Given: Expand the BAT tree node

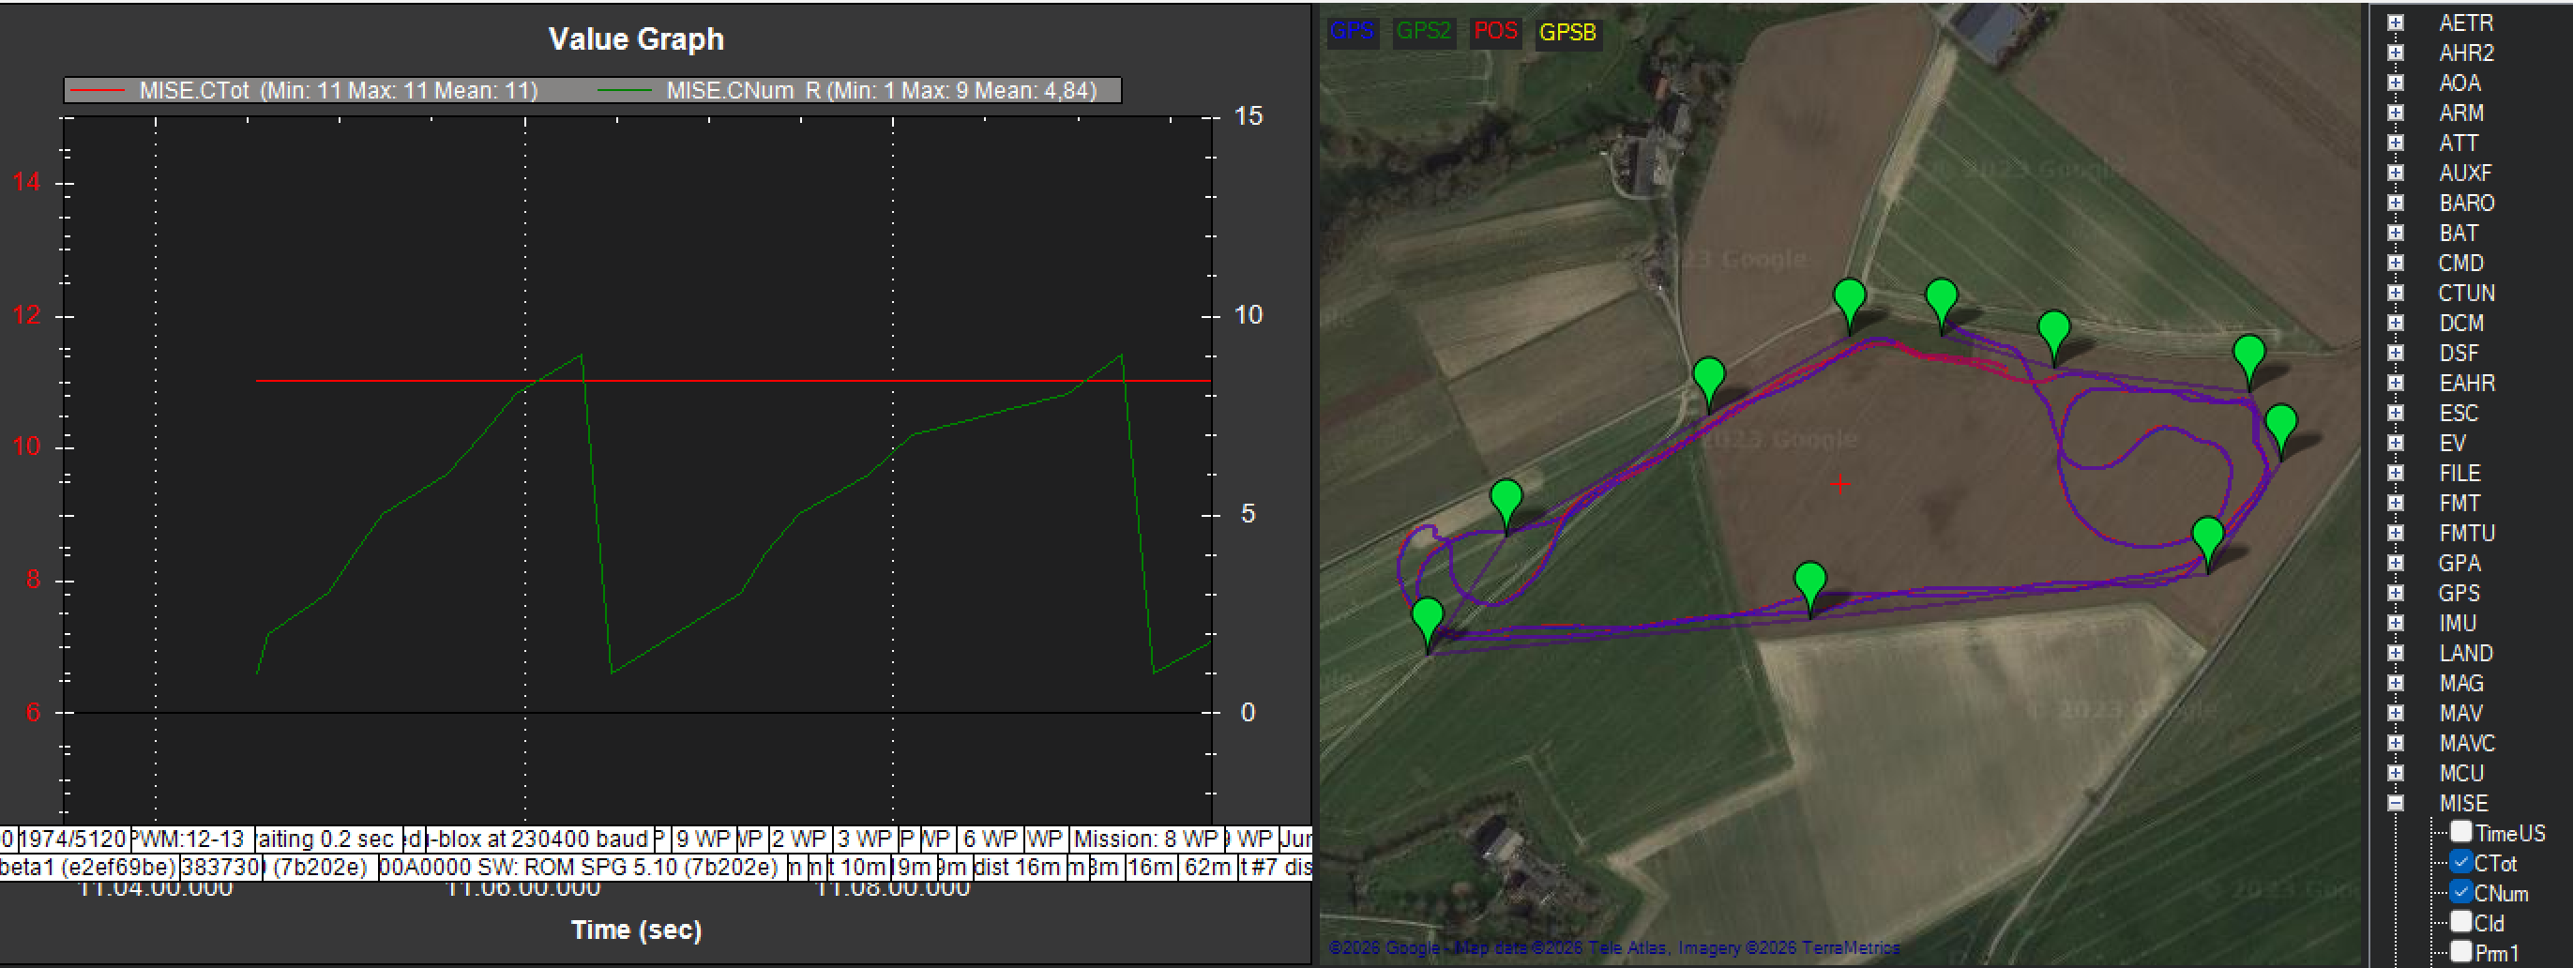Looking at the screenshot, I should (x=2395, y=233).
